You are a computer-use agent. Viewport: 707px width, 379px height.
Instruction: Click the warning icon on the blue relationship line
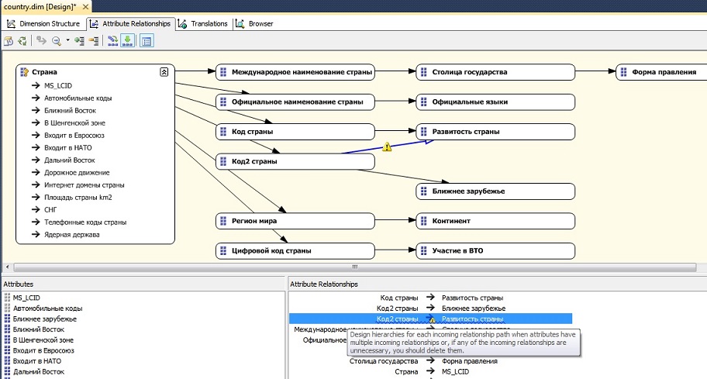coord(387,147)
